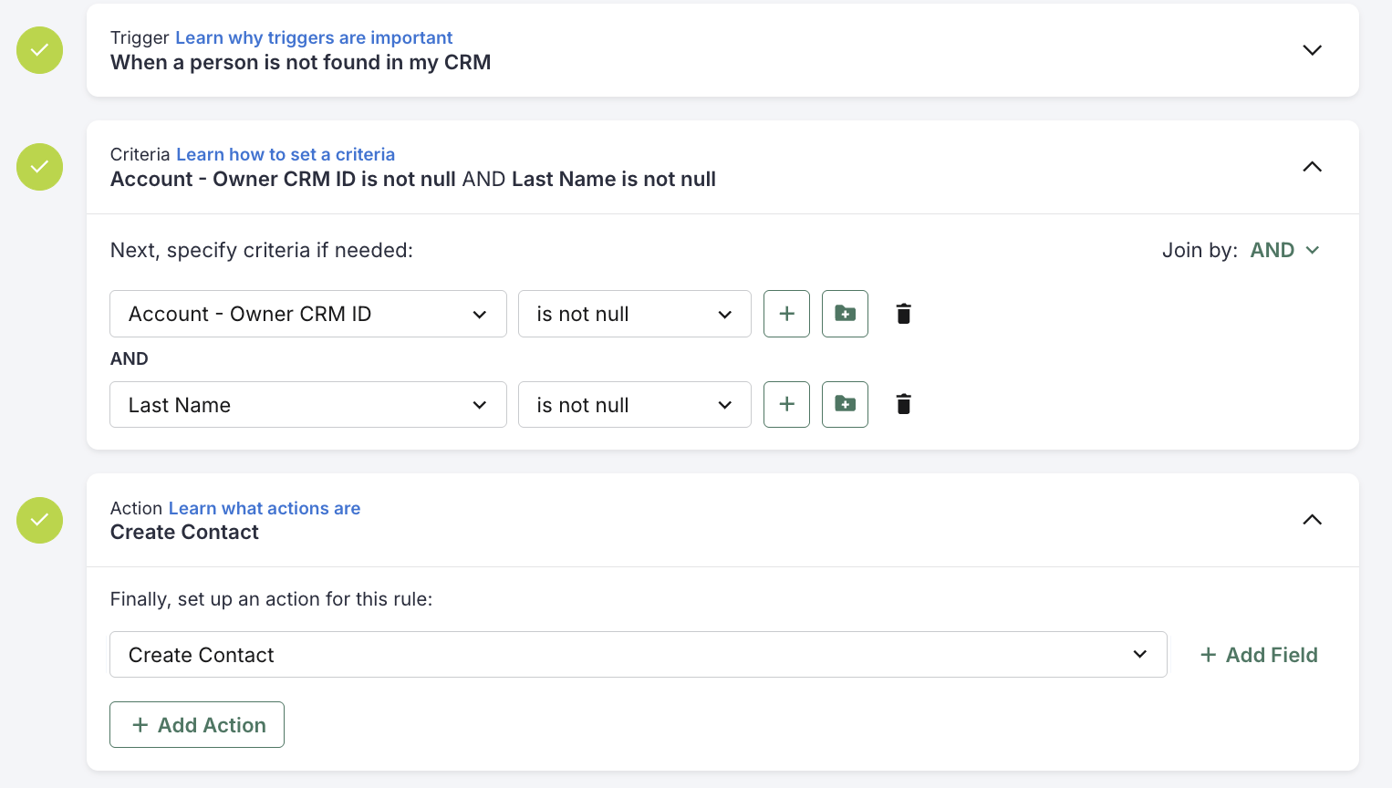1392x788 pixels.
Task: Click the Add Field button
Action: tap(1259, 655)
